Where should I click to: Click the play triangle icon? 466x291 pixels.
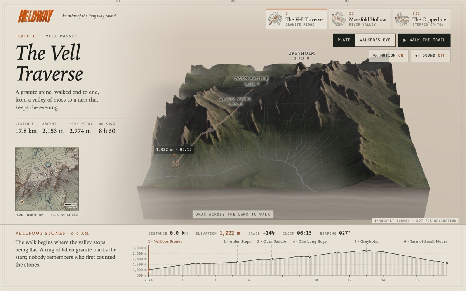click(x=405, y=40)
